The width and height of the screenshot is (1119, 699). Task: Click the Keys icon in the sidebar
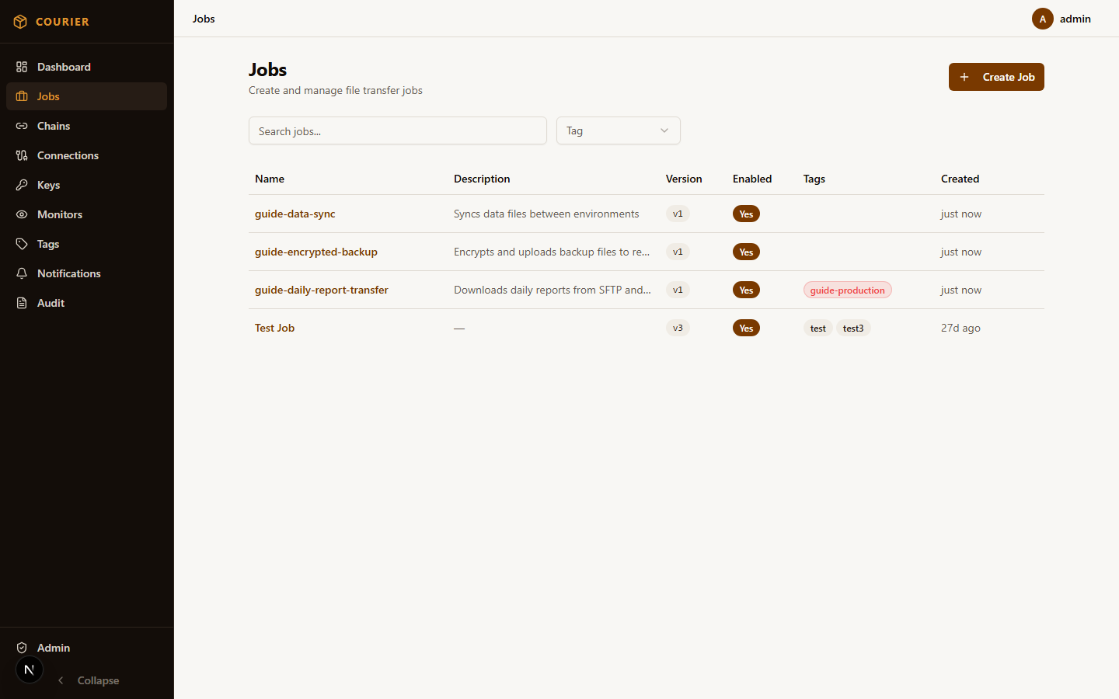coord(22,185)
